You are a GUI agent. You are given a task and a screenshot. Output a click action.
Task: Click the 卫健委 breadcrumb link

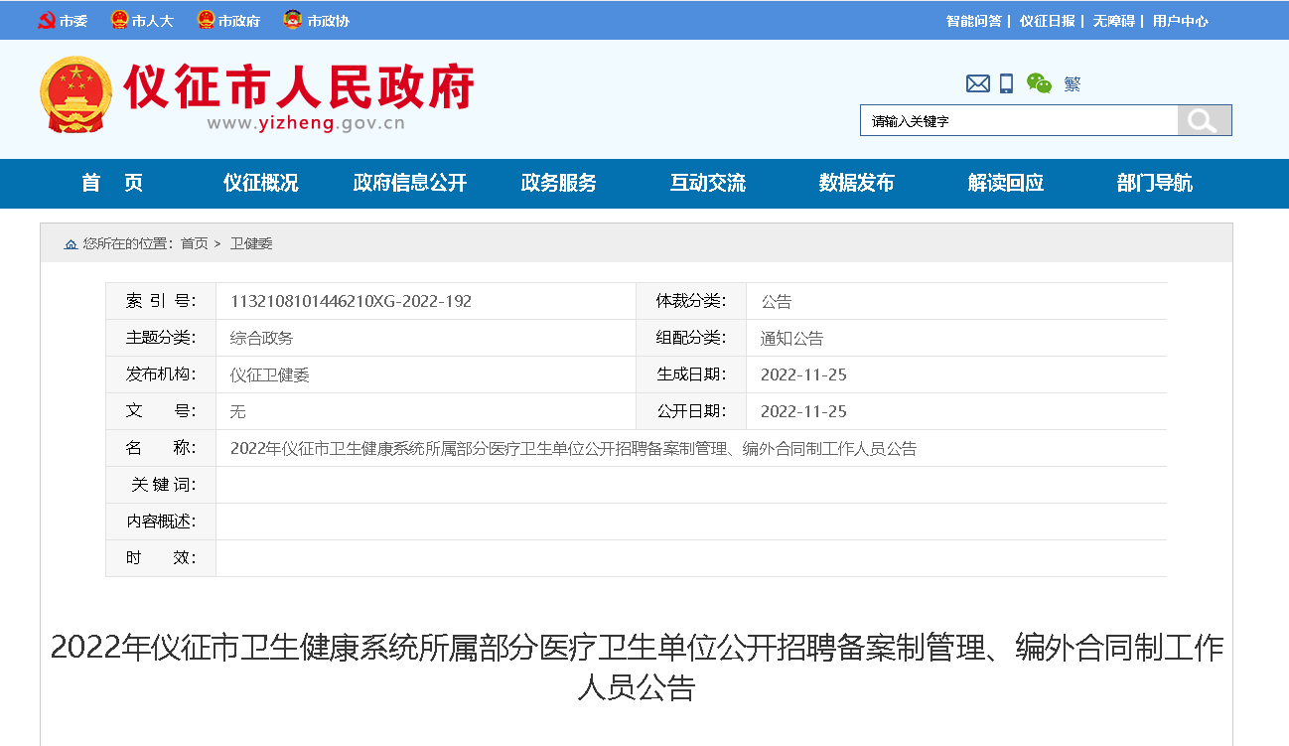(251, 243)
